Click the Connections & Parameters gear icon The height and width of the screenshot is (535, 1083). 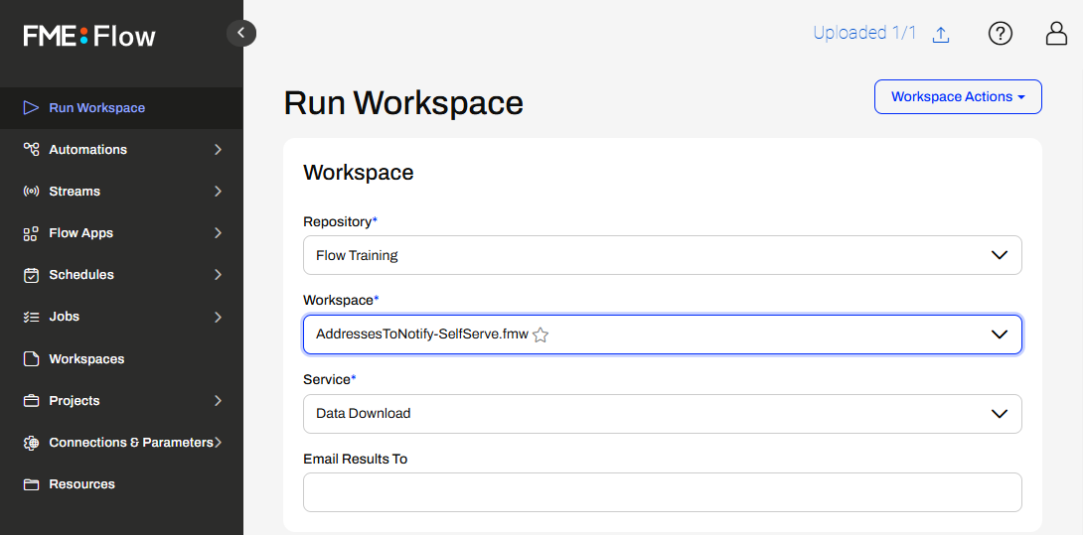point(31,443)
